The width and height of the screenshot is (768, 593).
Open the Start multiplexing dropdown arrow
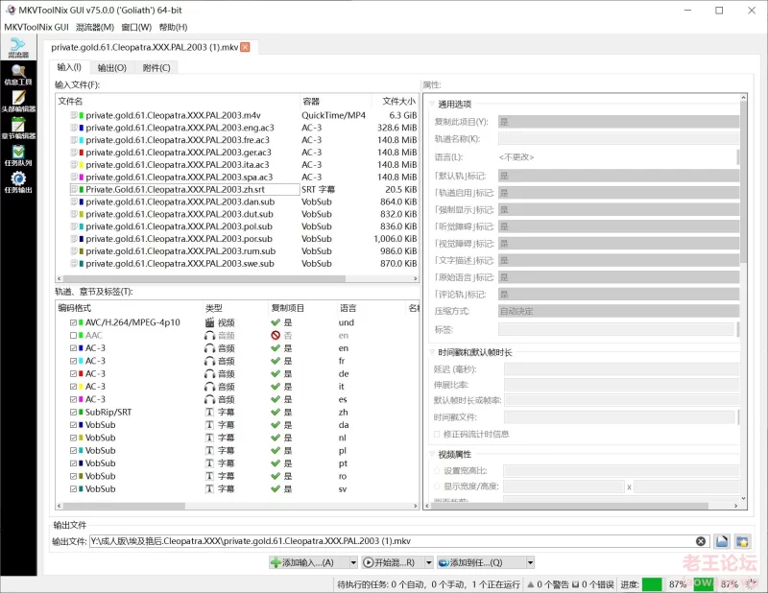[x=428, y=562]
